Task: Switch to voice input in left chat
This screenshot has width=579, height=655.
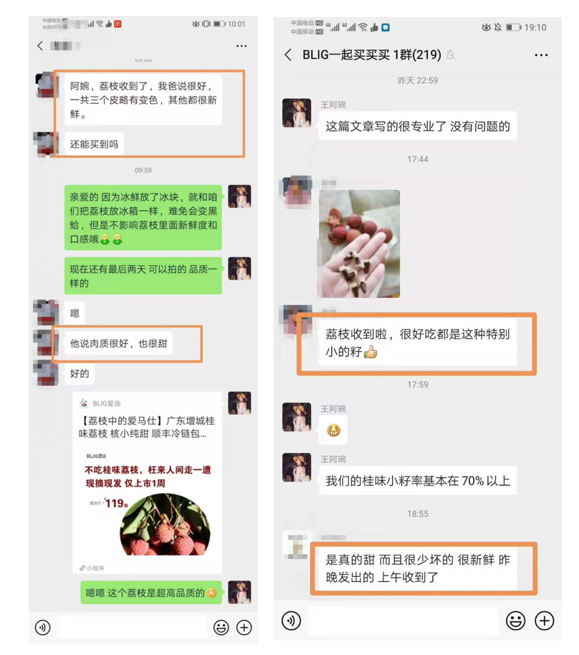Action: coord(42,627)
